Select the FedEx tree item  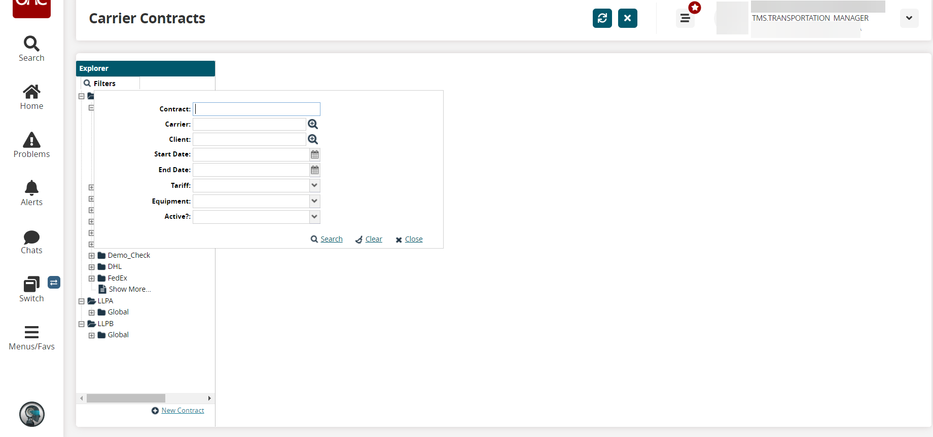(118, 278)
